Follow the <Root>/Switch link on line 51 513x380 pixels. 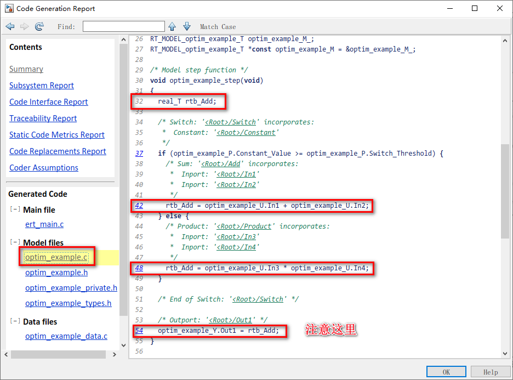click(258, 299)
